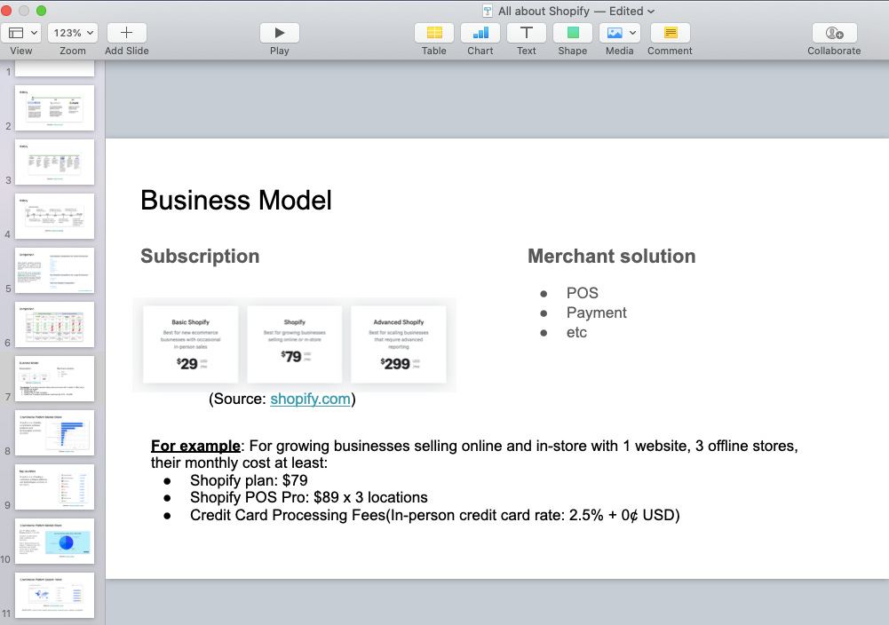889x625 pixels.
Task: Select slide 4 thumbnail in the navigator
Action: [54, 217]
